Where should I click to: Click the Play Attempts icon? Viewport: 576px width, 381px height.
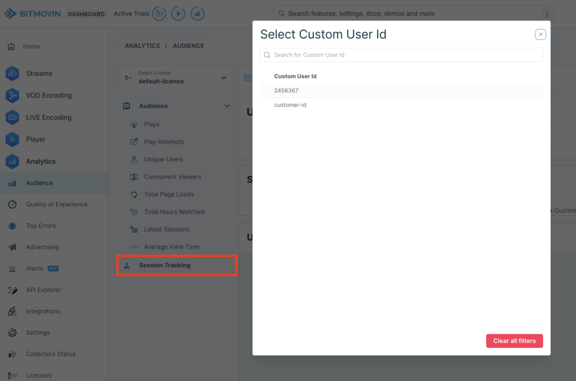[x=134, y=142]
